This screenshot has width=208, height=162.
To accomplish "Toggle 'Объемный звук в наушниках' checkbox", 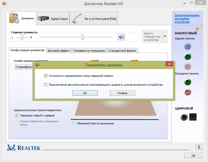I will point(74,123).
